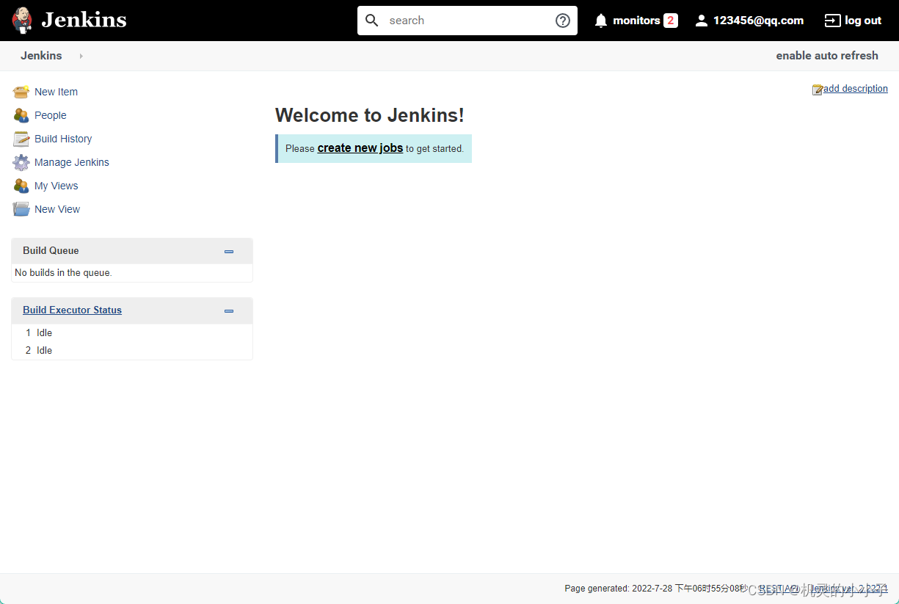Select executor 2 Idle row
The image size is (899, 604).
pyautogui.click(x=132, y=351)
